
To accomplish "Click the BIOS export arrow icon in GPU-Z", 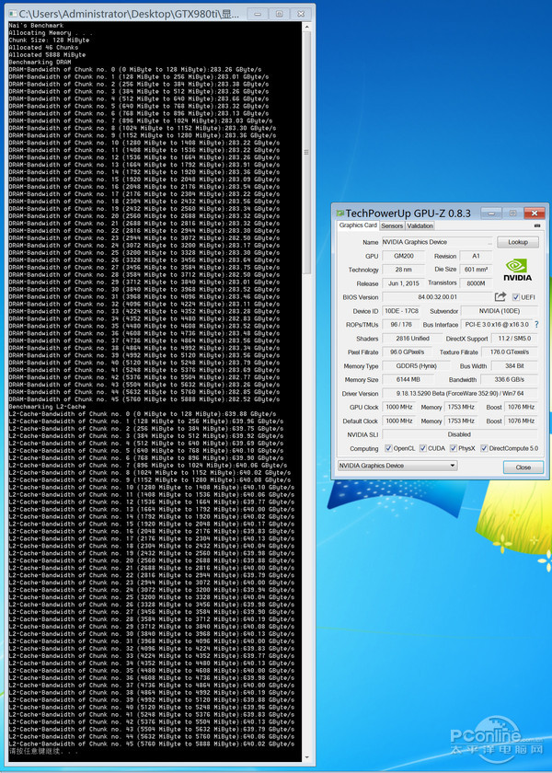I will coord(500,296).
